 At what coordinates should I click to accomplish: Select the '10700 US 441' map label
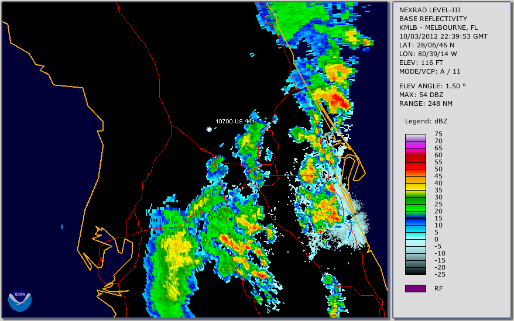(x=235, y=122)
